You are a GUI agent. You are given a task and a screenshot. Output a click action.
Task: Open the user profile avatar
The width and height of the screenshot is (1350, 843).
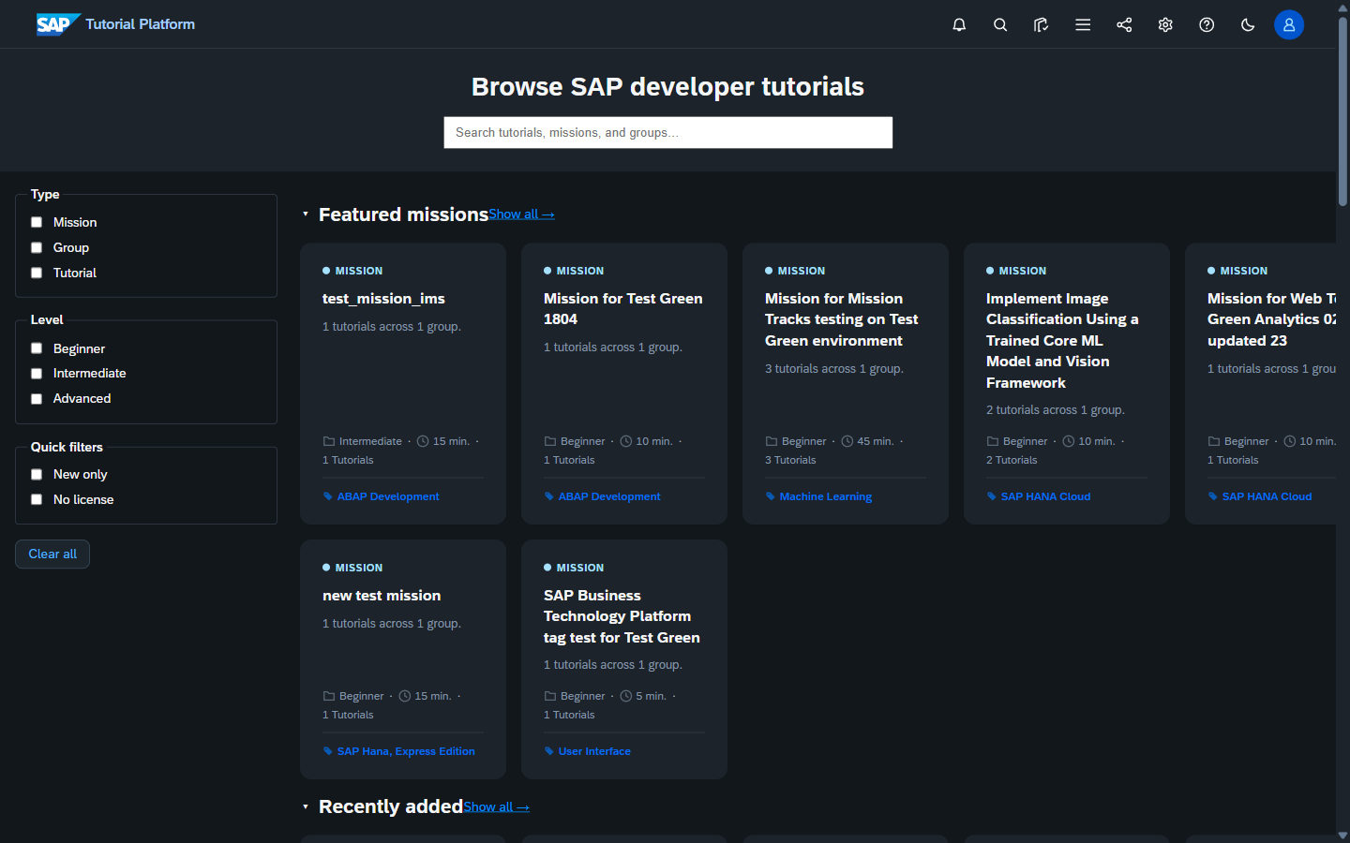(1289, 24)
